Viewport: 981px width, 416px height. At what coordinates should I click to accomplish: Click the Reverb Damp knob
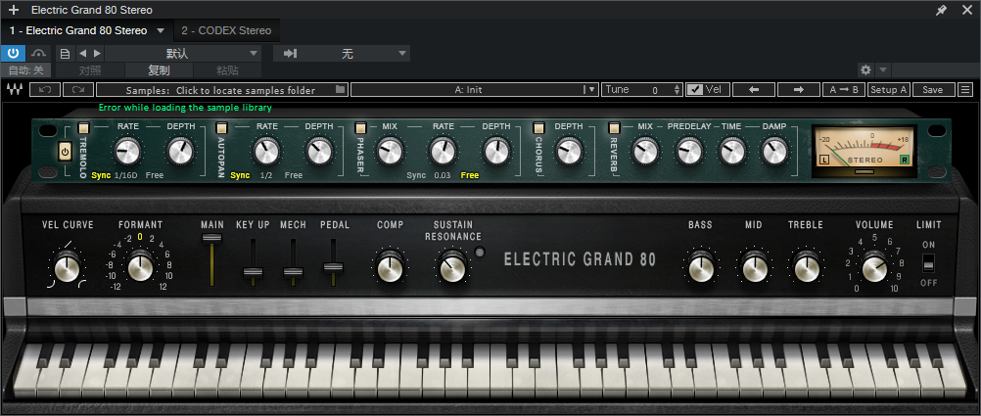pos(773,151)
